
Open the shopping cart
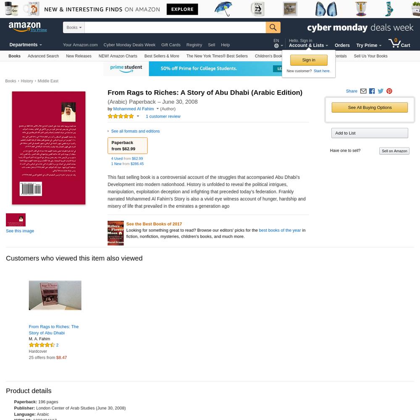(x=399, y=43)
